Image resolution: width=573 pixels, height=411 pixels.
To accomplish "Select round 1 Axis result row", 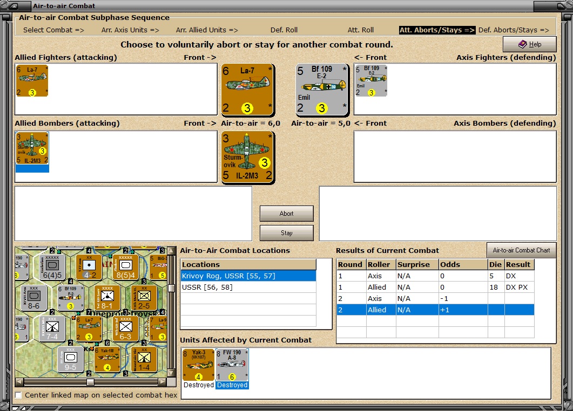I will (435, 276).
